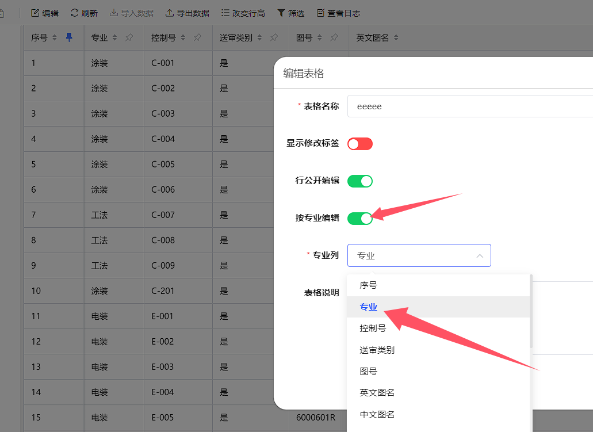Open 查看日志 log viewer

pos(338,13)
